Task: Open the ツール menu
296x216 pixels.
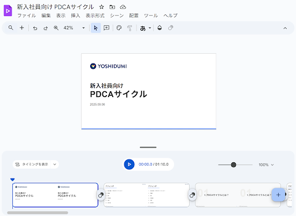Action: (151, 16)
